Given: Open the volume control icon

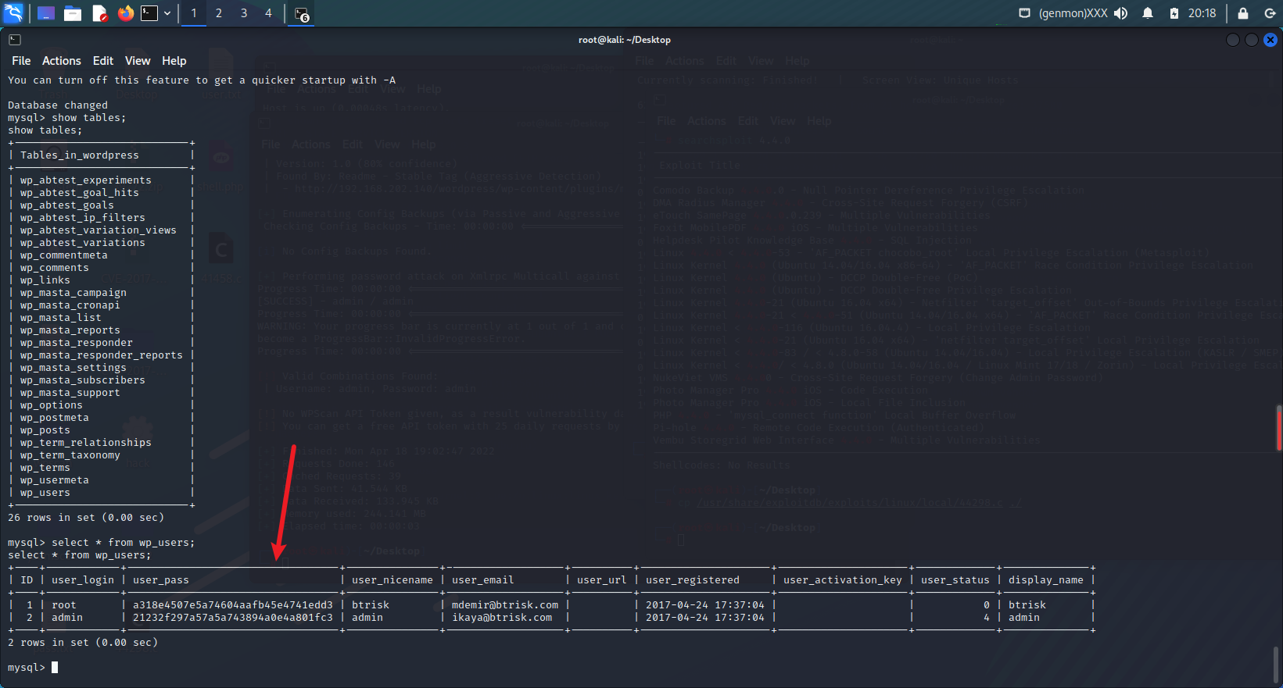Looking at the screenshot, I should coord(1121,13).
